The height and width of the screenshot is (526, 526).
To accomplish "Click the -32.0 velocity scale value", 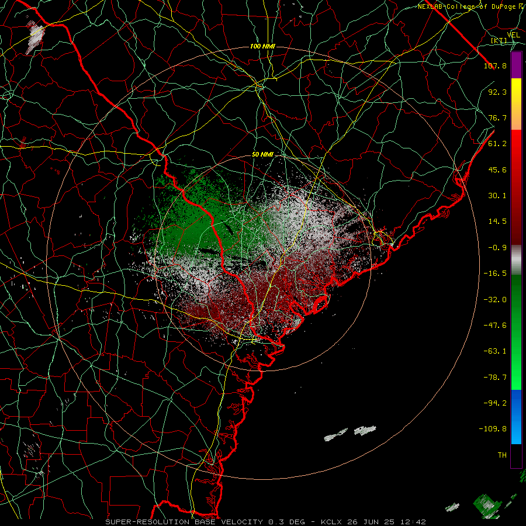I will pos(495,299).
